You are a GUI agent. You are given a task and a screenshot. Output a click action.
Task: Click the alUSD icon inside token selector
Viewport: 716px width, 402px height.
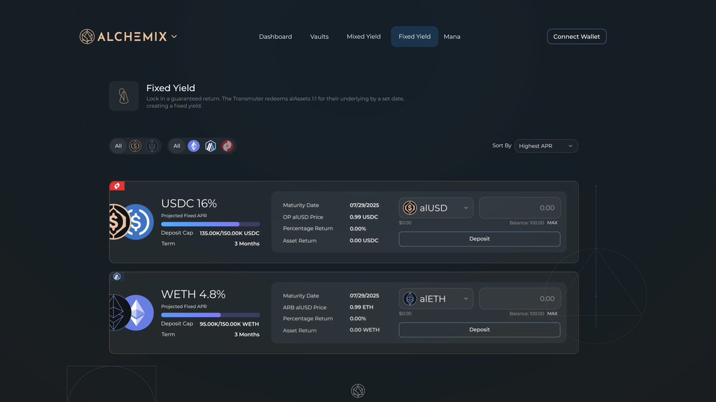[x=410, y=208]
